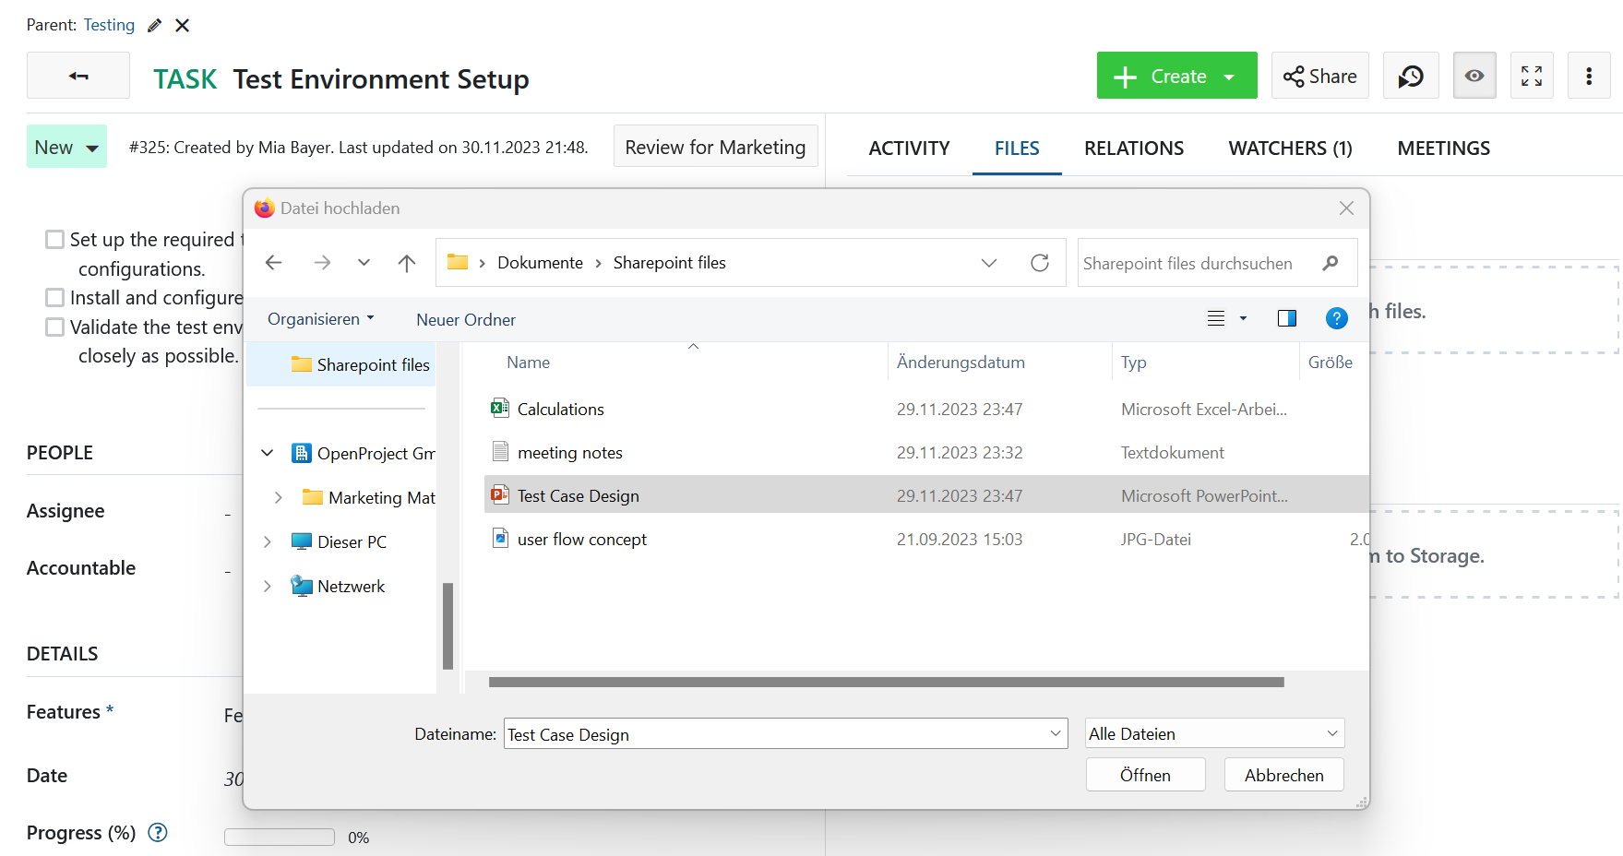Image resolution: width=1623 pixels, height=856 pixels.
Task: Open the Organisieren menu
Action: tap(320, 319)
